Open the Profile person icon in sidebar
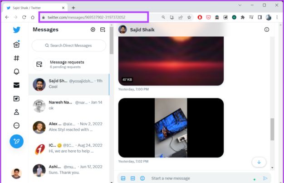Image resolution: width=284 pixels, height=183 pixels. [x=16, y=112]
